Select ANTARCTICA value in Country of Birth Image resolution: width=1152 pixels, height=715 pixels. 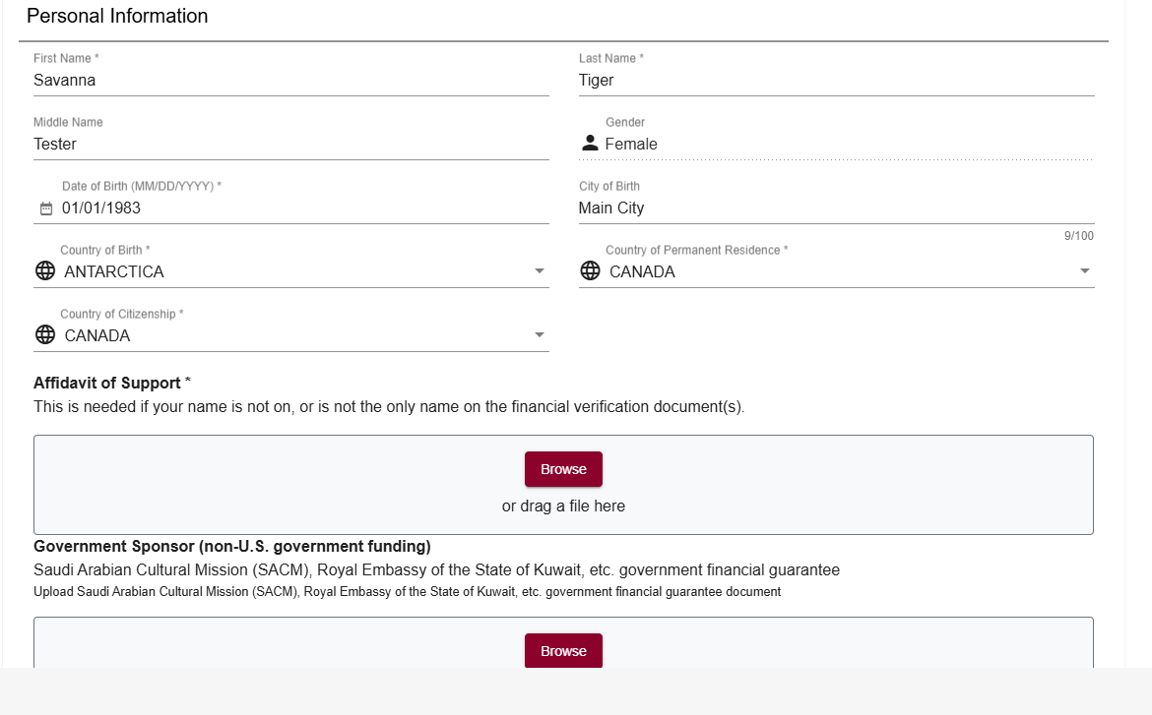pos(114,271)
